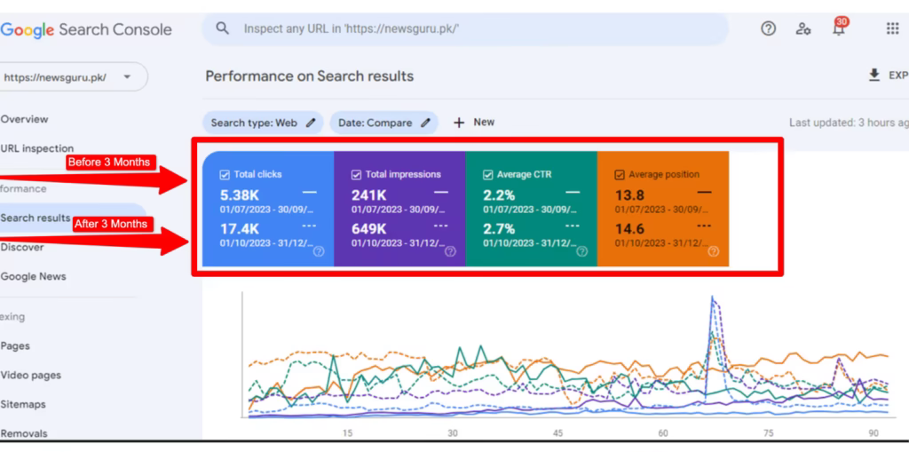Toggle the Average CTR checkbox
Viewport: 909px width, 452px height.
pos(488,174)
